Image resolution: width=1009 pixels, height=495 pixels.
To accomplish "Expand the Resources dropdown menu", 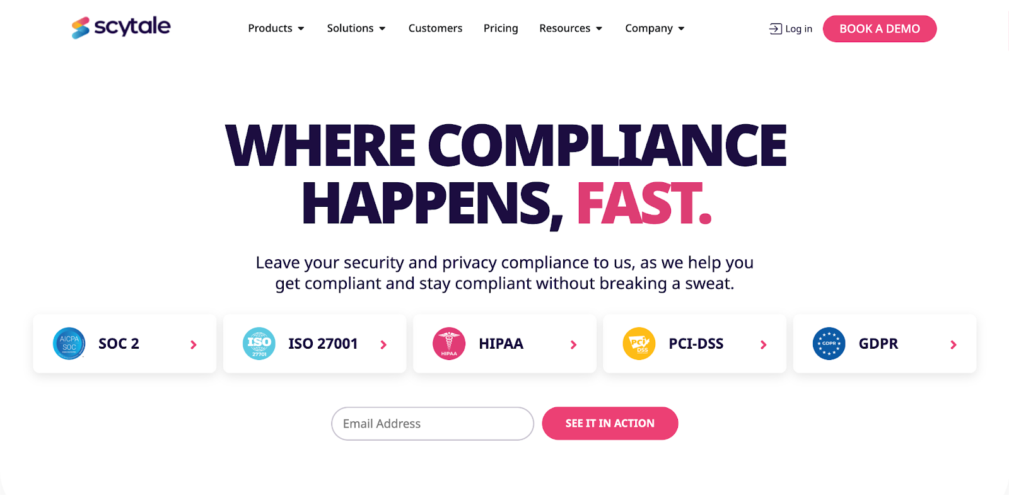I will pos(571,28).
